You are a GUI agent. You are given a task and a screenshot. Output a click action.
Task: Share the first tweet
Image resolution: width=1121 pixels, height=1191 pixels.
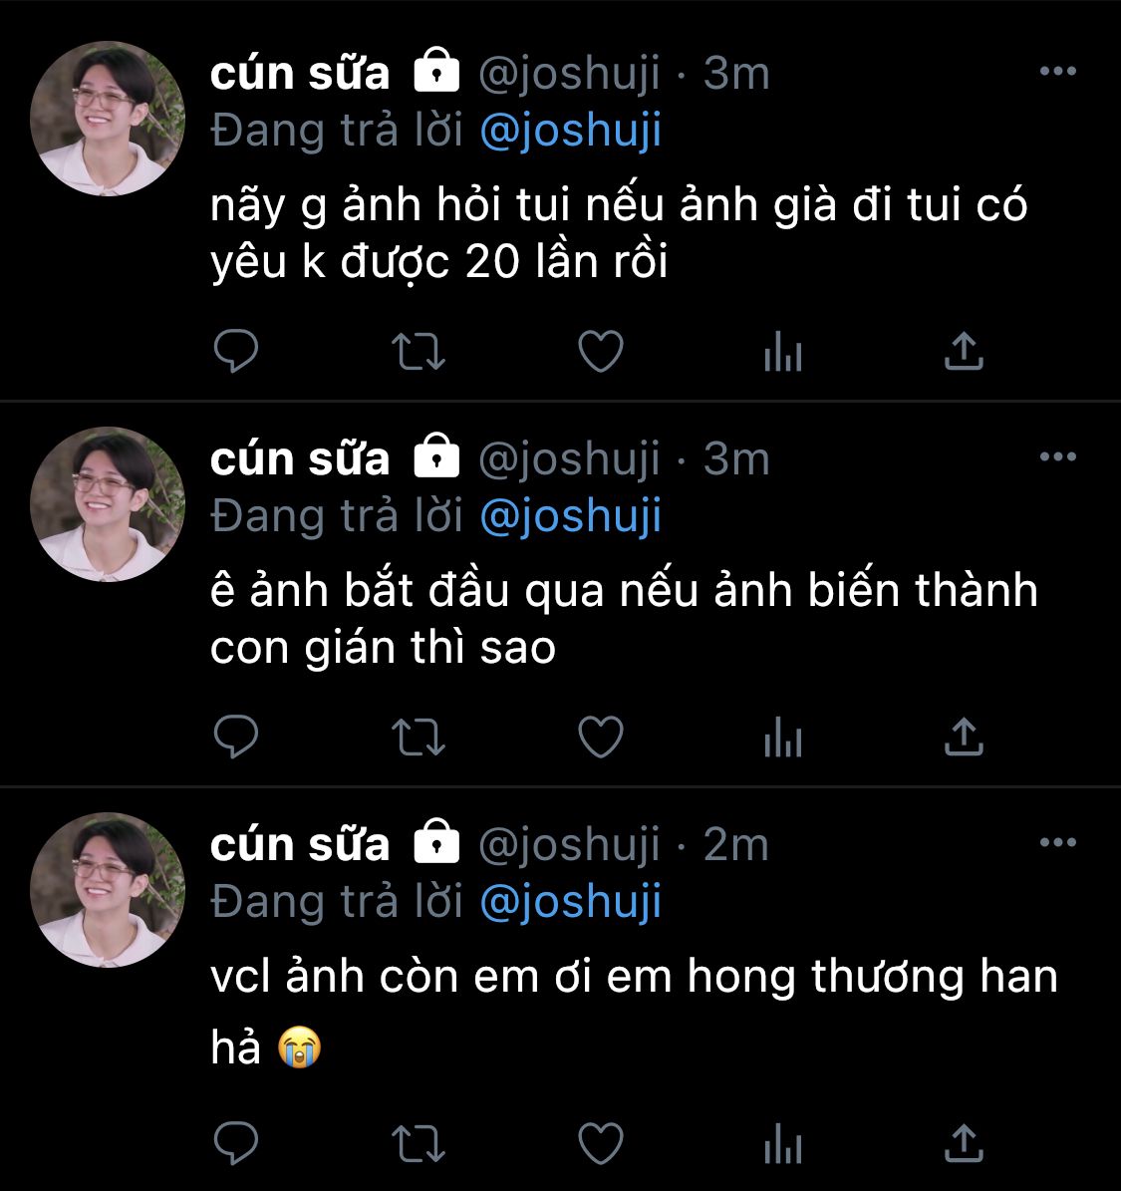pyautogui.click(x=964, y=351)
